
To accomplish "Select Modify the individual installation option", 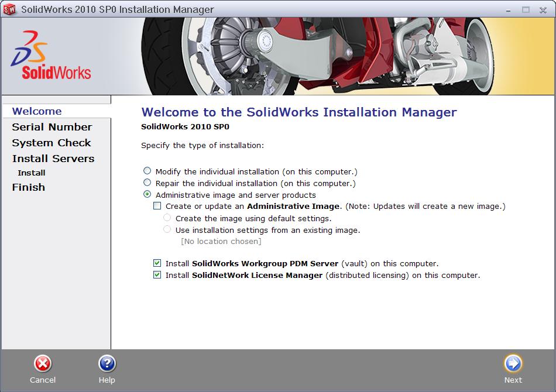I will (x=147, y=171).
